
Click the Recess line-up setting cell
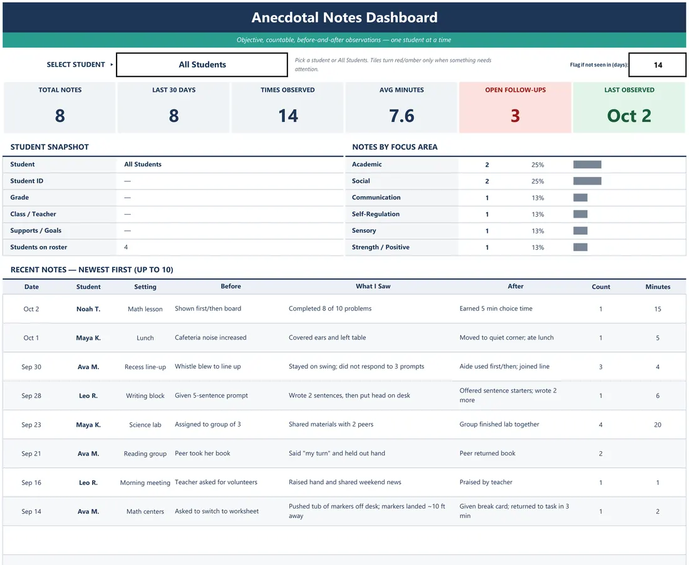tap(145, 367)
